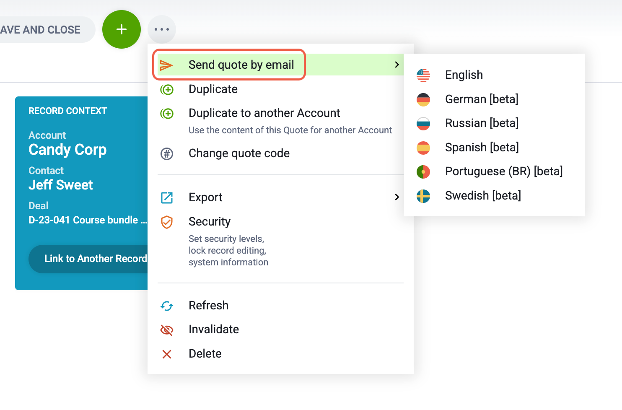Screen dimensions: 622x410
Task: Select Change quote code menu entry
Action: 239,153
